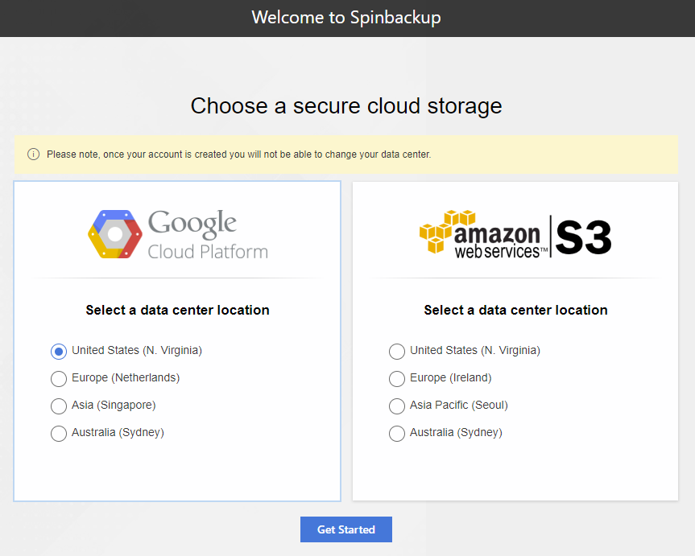Click the Get Started button

[346, 529]
